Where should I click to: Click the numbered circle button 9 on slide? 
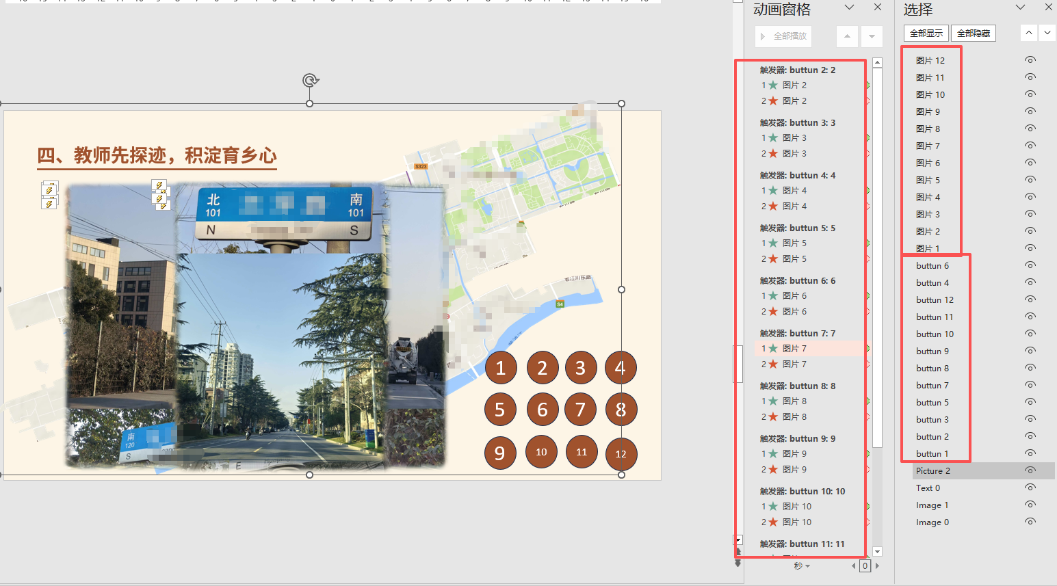tap(500, 453)
